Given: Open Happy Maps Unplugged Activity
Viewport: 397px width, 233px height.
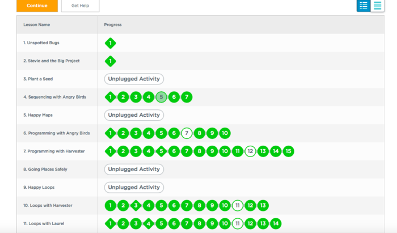Looking at the screenshot, I should pos(134,115).
